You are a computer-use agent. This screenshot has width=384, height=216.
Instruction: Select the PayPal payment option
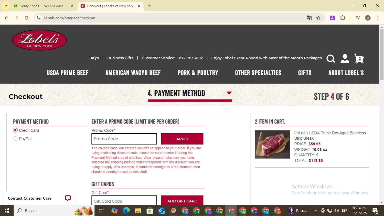[15, 139]
